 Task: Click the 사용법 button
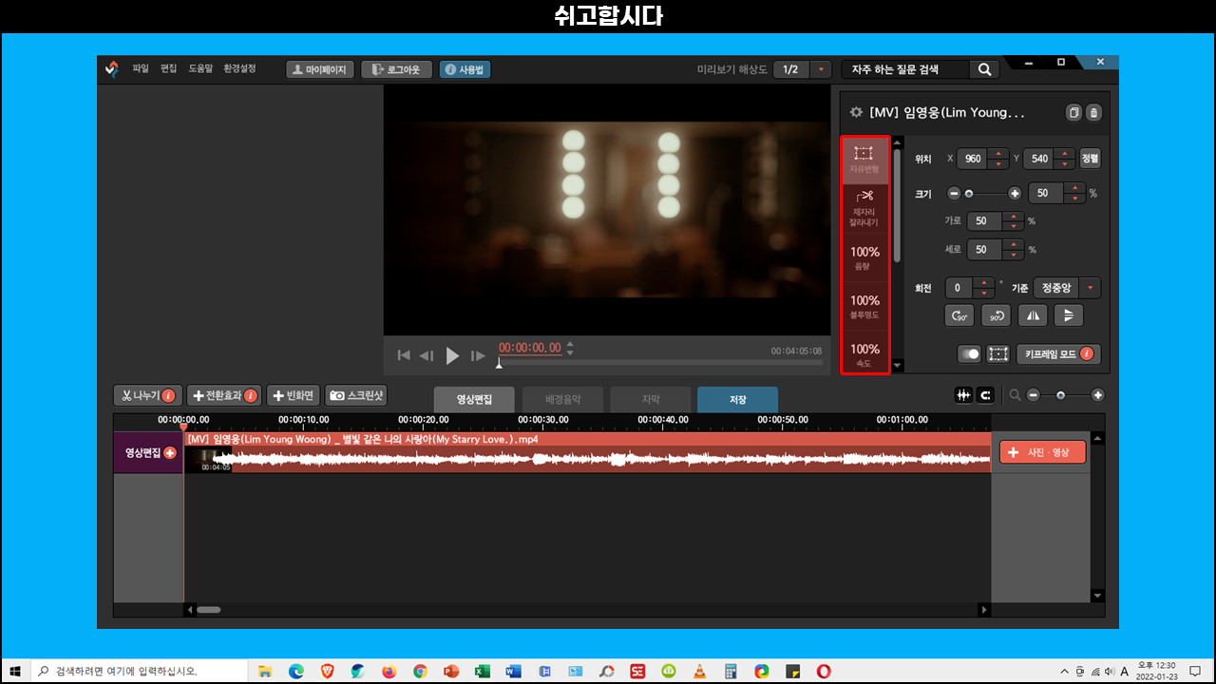465,69
